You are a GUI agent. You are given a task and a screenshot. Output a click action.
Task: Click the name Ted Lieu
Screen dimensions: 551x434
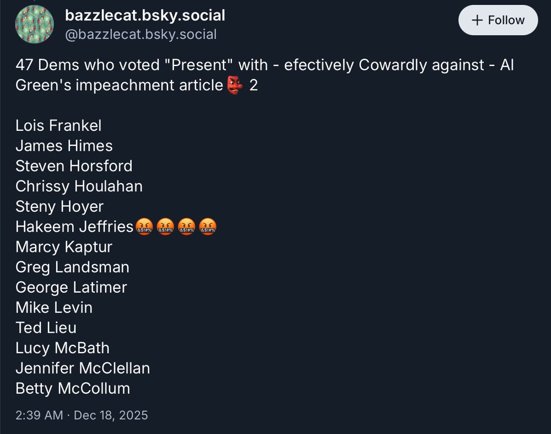click(x=46, y=328)
